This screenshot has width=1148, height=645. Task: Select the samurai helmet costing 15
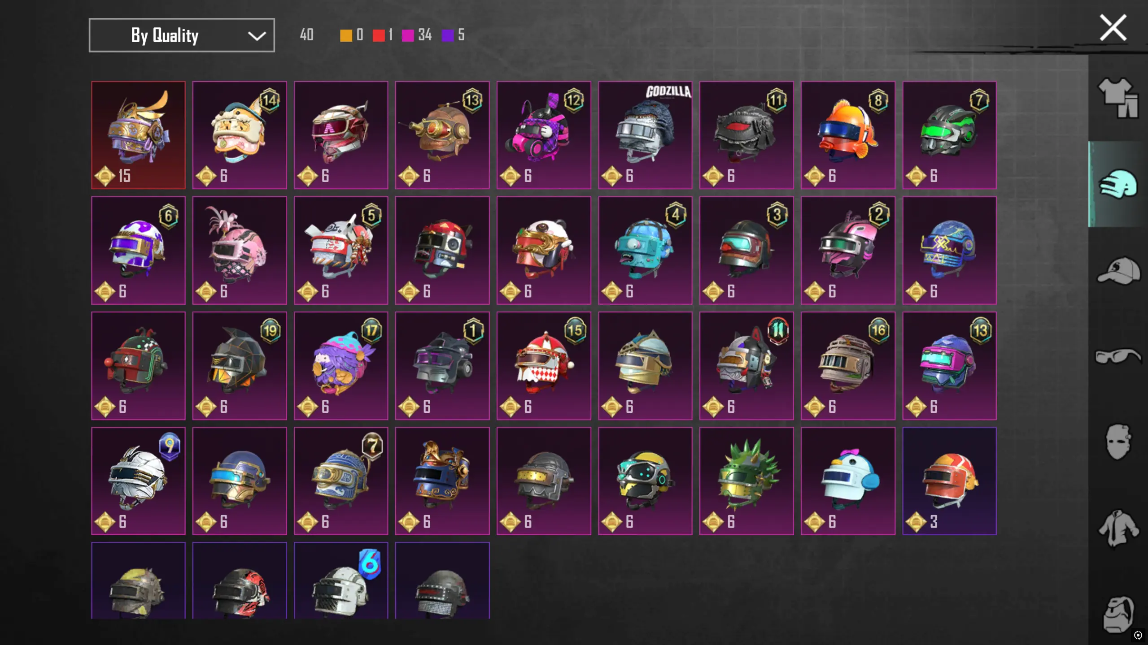click(138, 135)
